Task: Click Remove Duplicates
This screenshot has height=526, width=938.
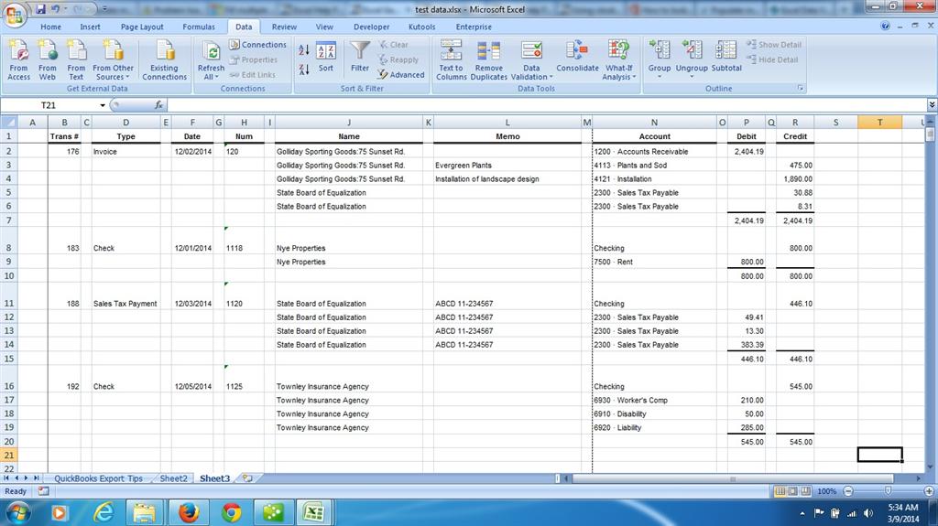Action: pyautogui.click(x=489, y=59)
